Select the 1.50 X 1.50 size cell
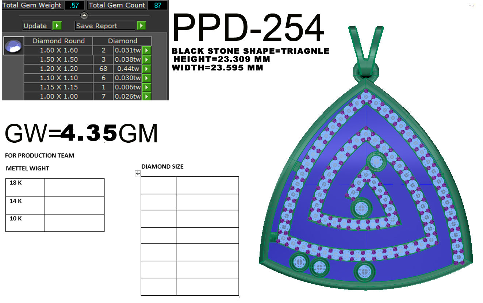Screen dimensions: 483x303 [x=58, y=60]
